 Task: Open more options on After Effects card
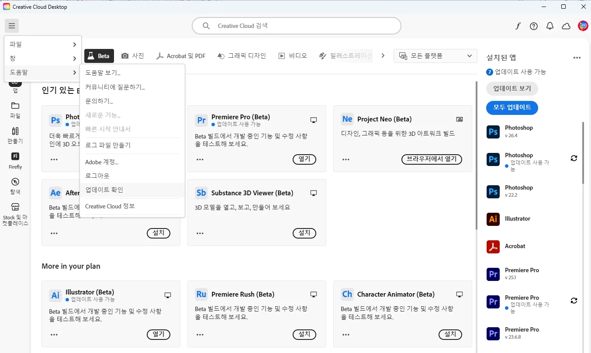tap(54, 233)
